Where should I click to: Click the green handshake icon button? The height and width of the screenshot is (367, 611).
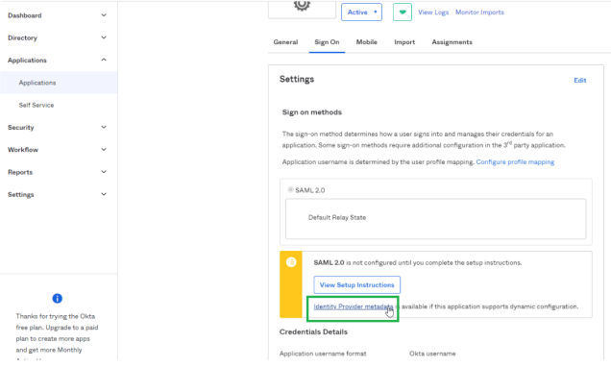pos(403,12)
